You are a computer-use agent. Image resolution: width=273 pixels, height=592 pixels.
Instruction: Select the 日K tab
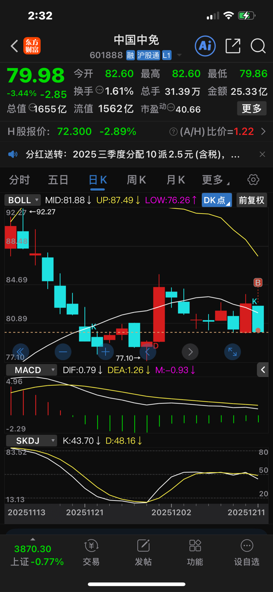click(x=98, y=180)
